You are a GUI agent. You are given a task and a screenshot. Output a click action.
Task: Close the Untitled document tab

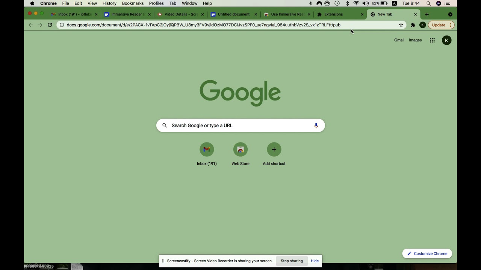point(256,14)
